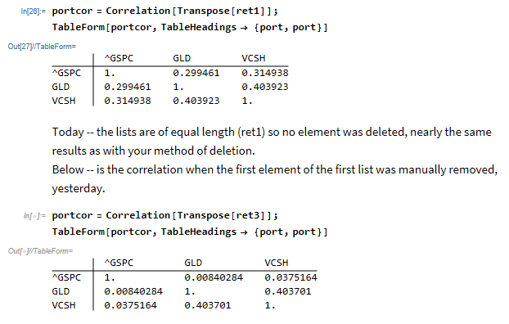Click the GLD column heading of the first table
The width and height of the screenshot is (509, 324).
click(182, 58)
